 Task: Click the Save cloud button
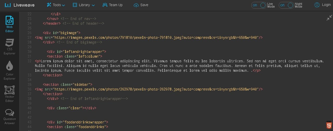tap(141, 5)
